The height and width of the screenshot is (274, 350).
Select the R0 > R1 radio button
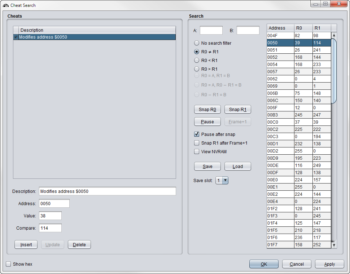197,69
